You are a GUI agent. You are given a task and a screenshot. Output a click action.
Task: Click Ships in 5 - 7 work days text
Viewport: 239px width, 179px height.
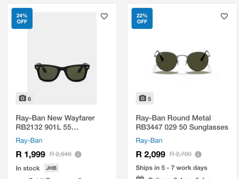click(x=172, y=168)
